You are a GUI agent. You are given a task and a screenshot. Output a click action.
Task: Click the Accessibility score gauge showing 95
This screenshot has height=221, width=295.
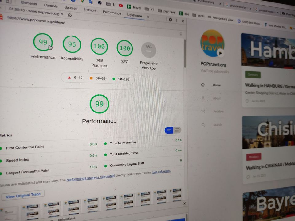[x=72, y=44]
